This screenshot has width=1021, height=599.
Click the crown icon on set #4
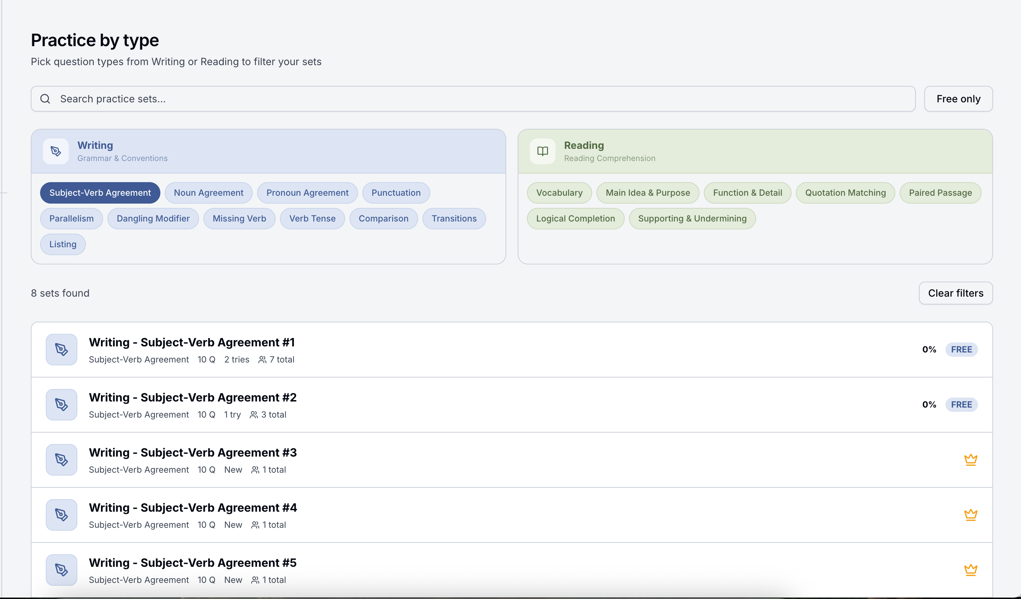[971, 515]
